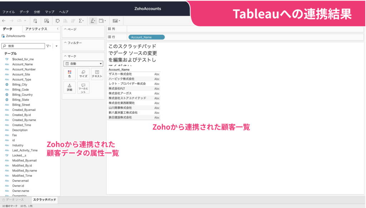Viewport: 366px width, 208px height.
Task: Click the ZohoAccounts data source icon
Action: click(x=3, y=36)
